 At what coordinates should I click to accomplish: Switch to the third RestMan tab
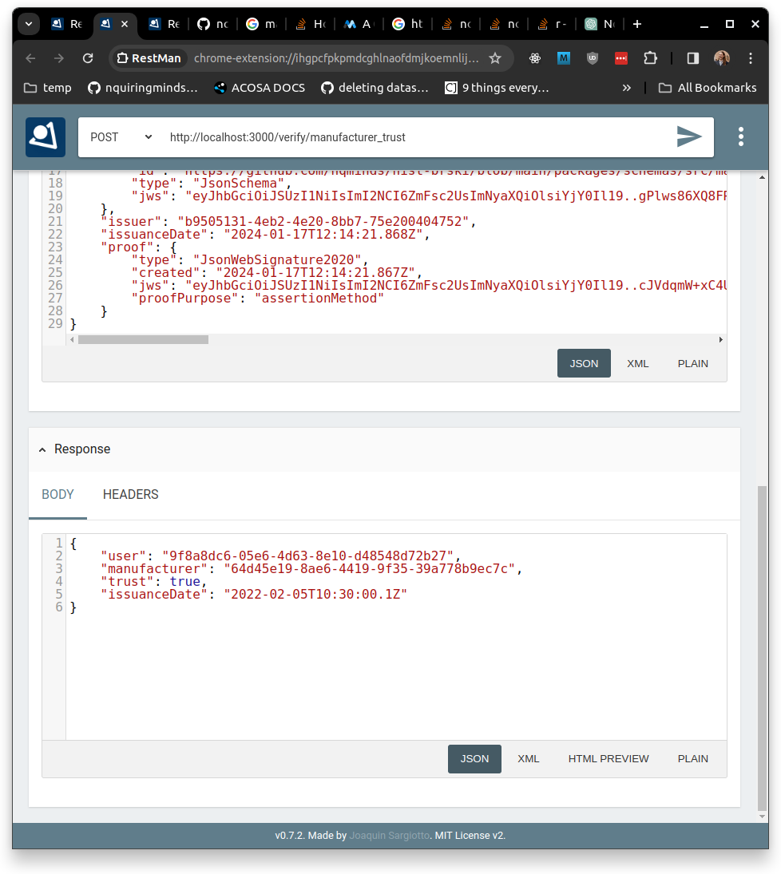coord(164,24)
